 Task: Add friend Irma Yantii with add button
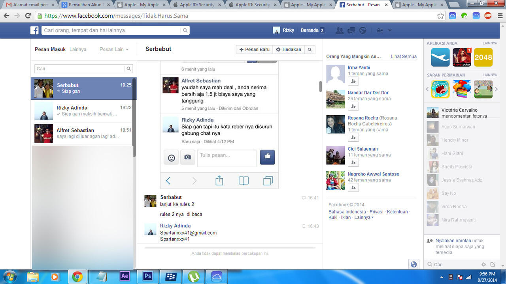tap(353, 81)
